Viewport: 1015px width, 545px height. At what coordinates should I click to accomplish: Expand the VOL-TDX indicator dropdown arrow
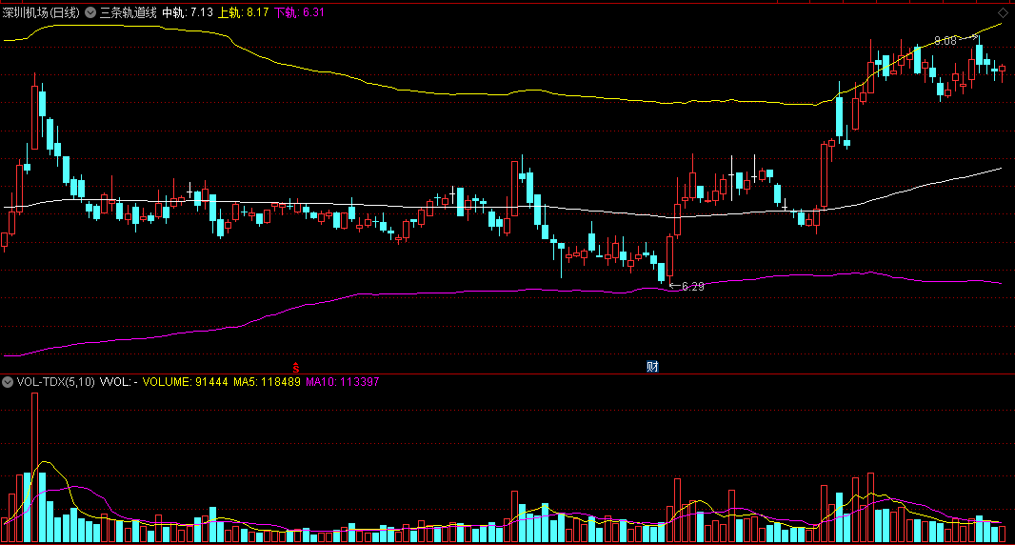pos(7,382)
